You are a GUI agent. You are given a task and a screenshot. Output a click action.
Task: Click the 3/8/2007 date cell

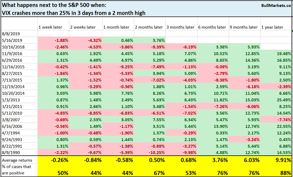pos(10,119)
